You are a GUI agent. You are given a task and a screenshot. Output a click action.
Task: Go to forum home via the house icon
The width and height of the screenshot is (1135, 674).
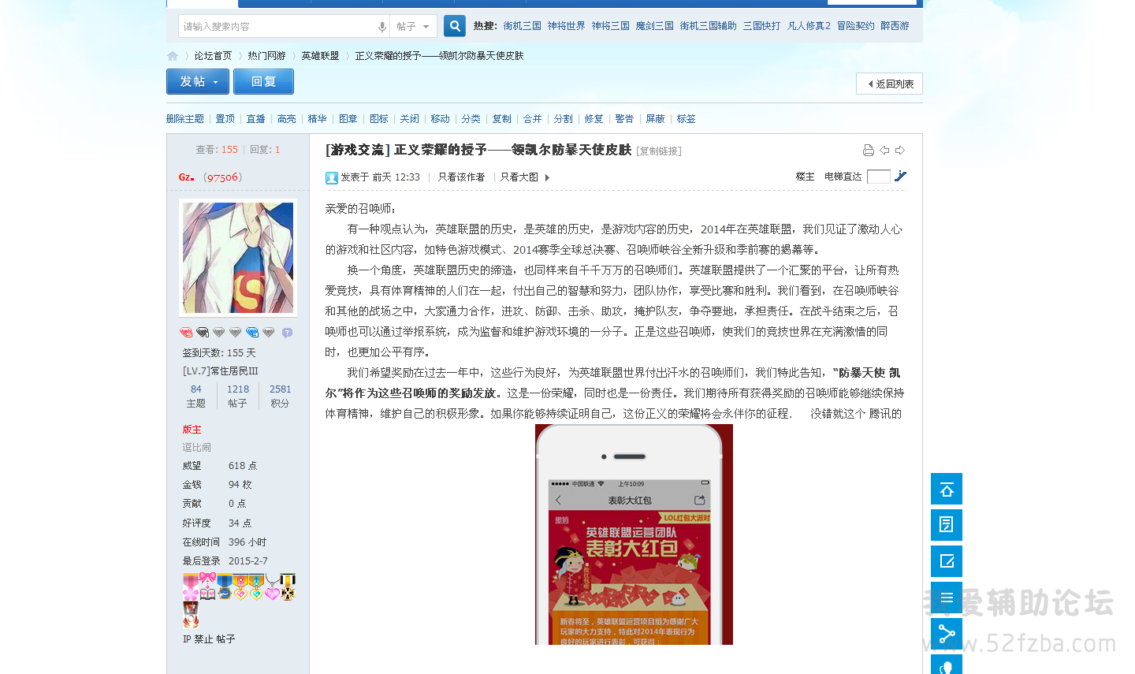pos(173,56)
